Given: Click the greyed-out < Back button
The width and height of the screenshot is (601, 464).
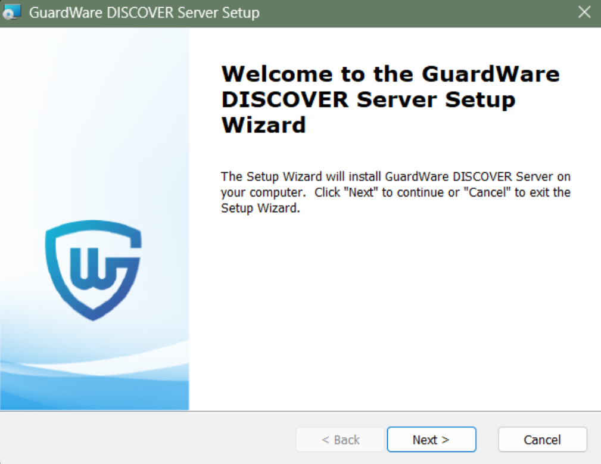Looking at the screenshot, I should point(341,440).
